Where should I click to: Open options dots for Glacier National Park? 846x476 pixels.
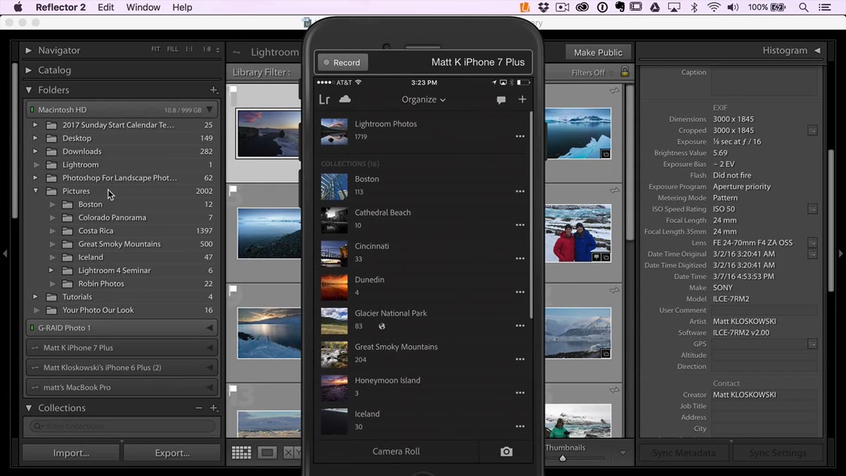point(520,326)
